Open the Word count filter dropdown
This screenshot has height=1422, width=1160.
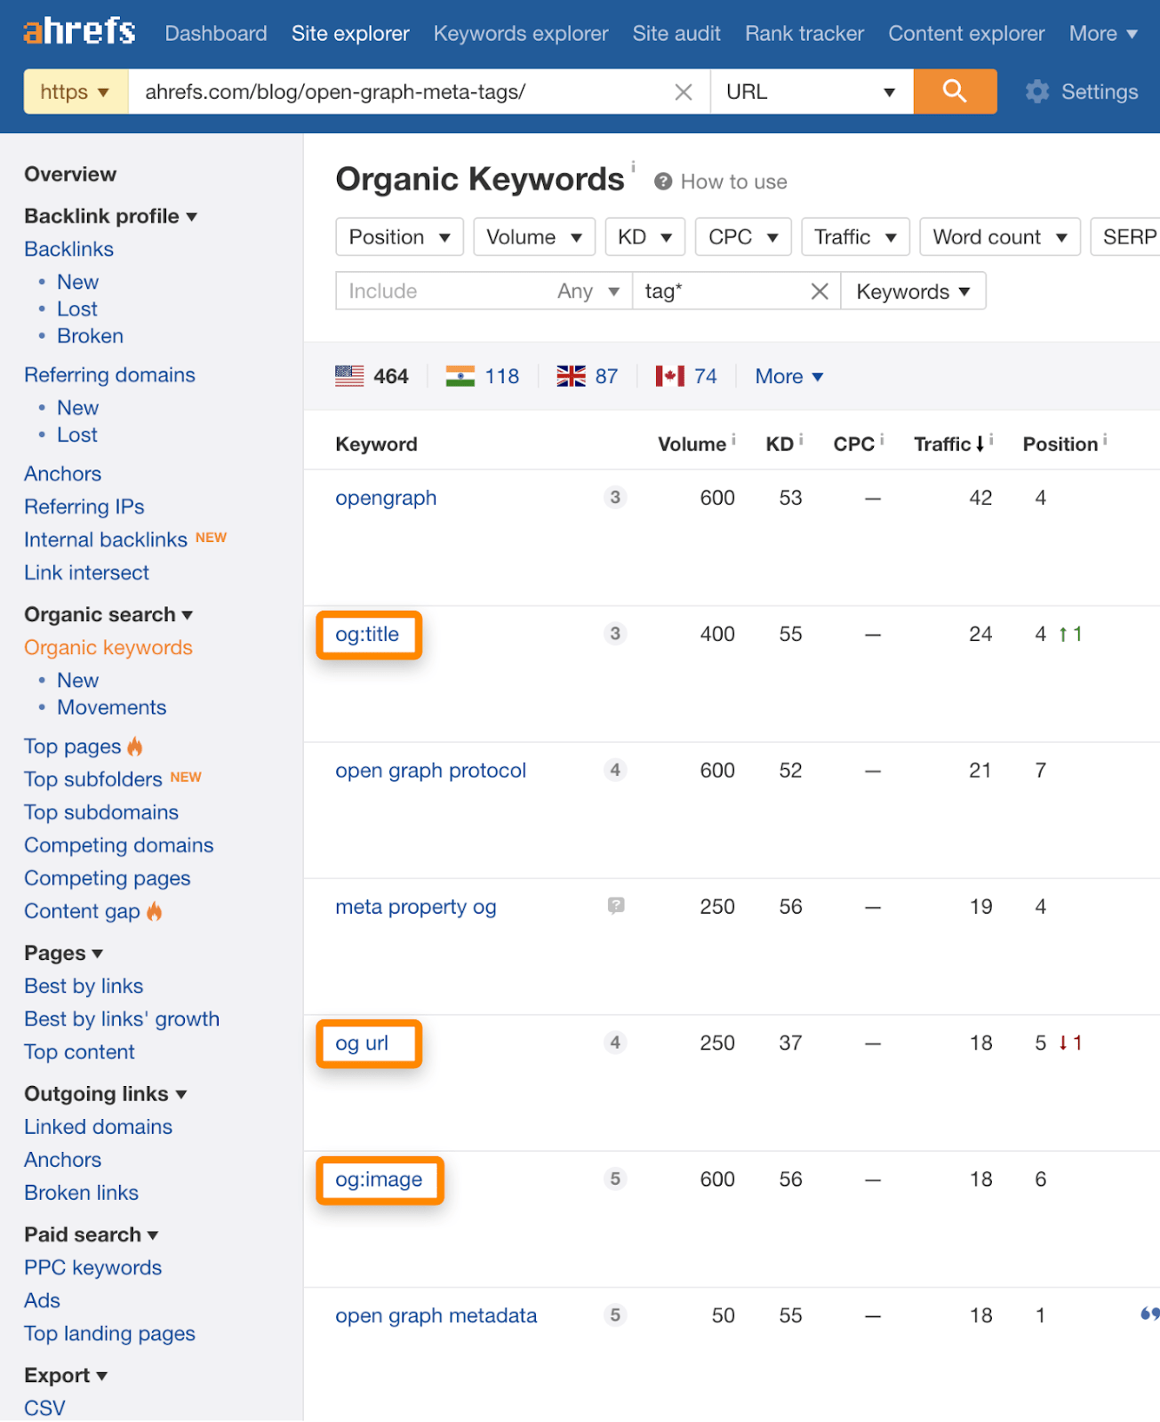tap(1000, 237)
